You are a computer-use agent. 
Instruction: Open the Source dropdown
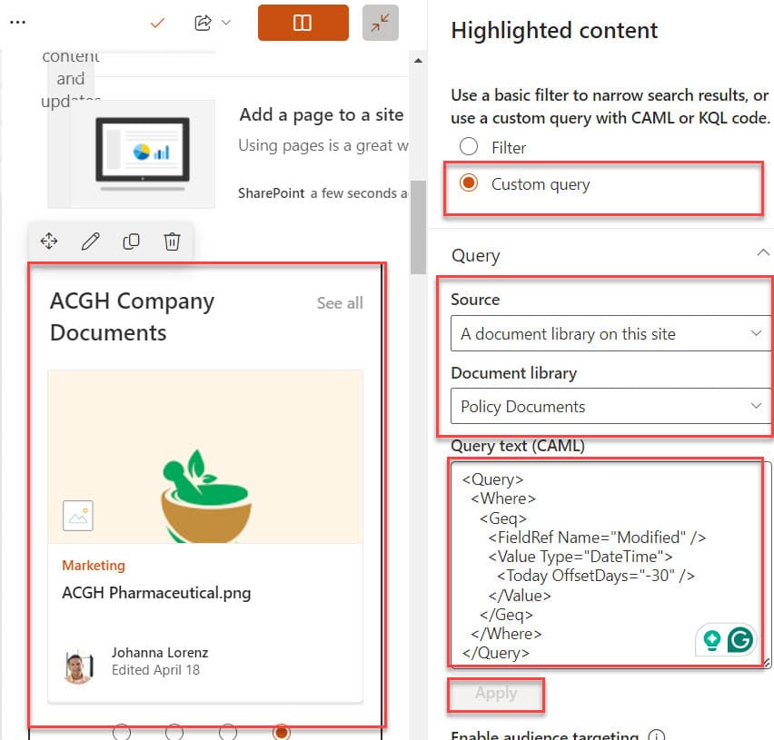click(610, 333)
